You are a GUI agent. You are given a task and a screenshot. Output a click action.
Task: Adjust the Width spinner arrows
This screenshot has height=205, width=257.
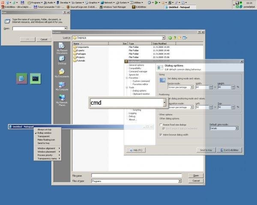tap(211, 87)
